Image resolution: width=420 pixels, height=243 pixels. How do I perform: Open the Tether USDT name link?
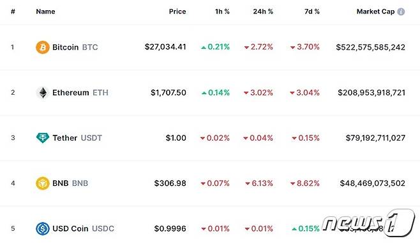tap(77, 138)
